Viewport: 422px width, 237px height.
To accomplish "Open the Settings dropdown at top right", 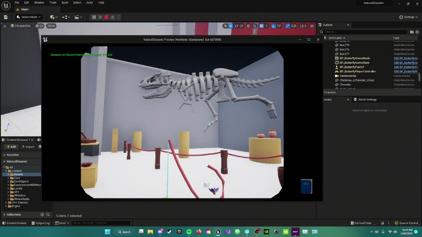I will 408,17.
